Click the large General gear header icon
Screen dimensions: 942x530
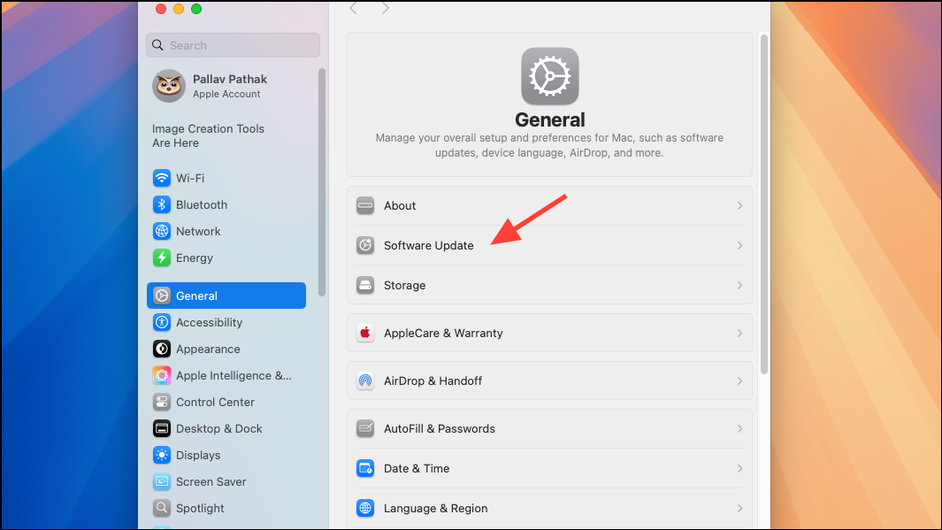click(x=549, y=76)
